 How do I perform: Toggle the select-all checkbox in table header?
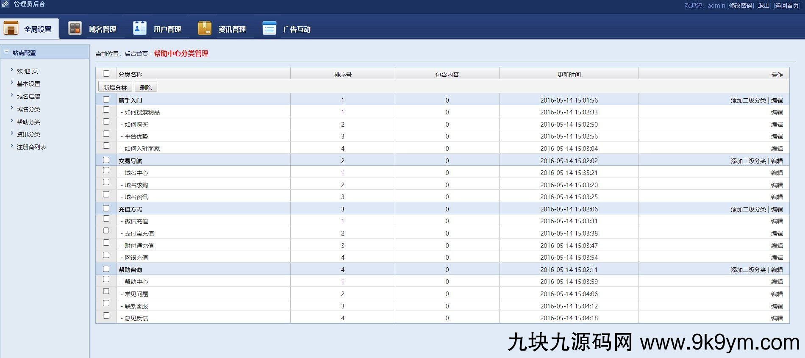coord(106,74)
